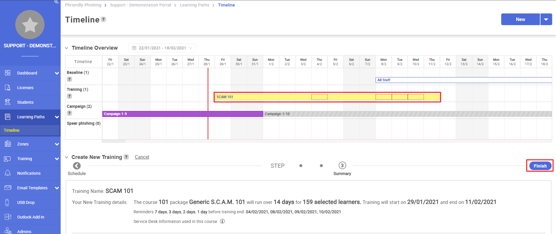Click the Campaign-1-10 striped bar

pyautogui.click(x=407, y=114)
